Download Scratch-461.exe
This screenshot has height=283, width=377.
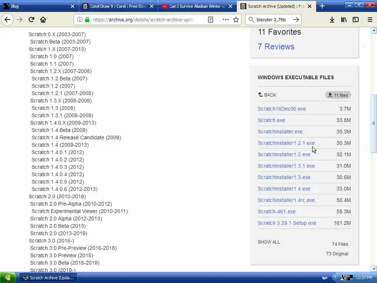[x=276, y=212]
